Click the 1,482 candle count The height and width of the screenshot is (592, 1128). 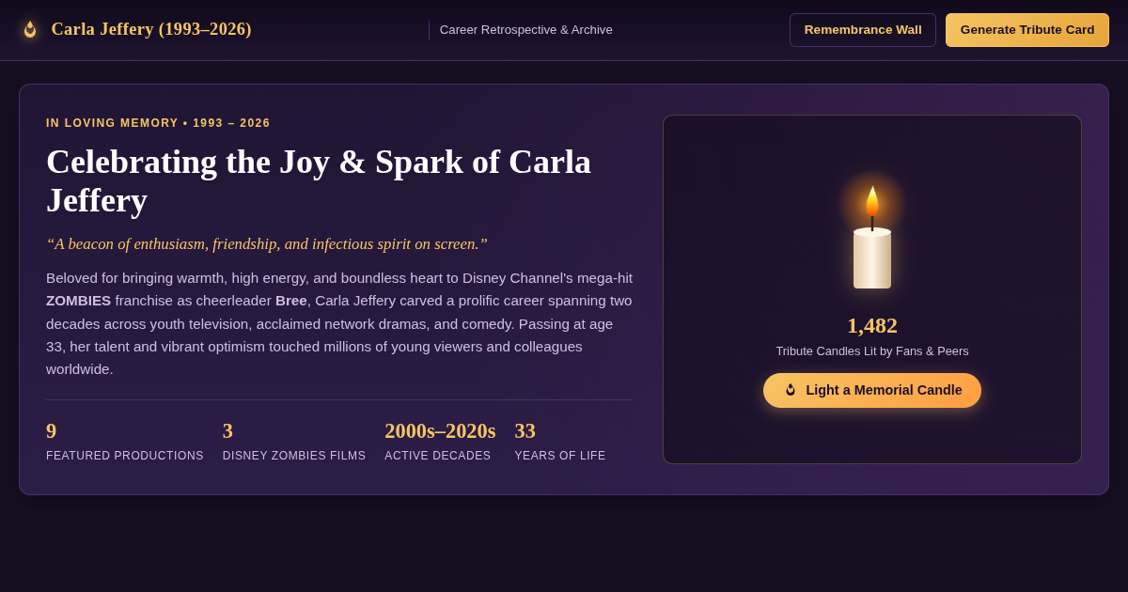tap(872, 325)
